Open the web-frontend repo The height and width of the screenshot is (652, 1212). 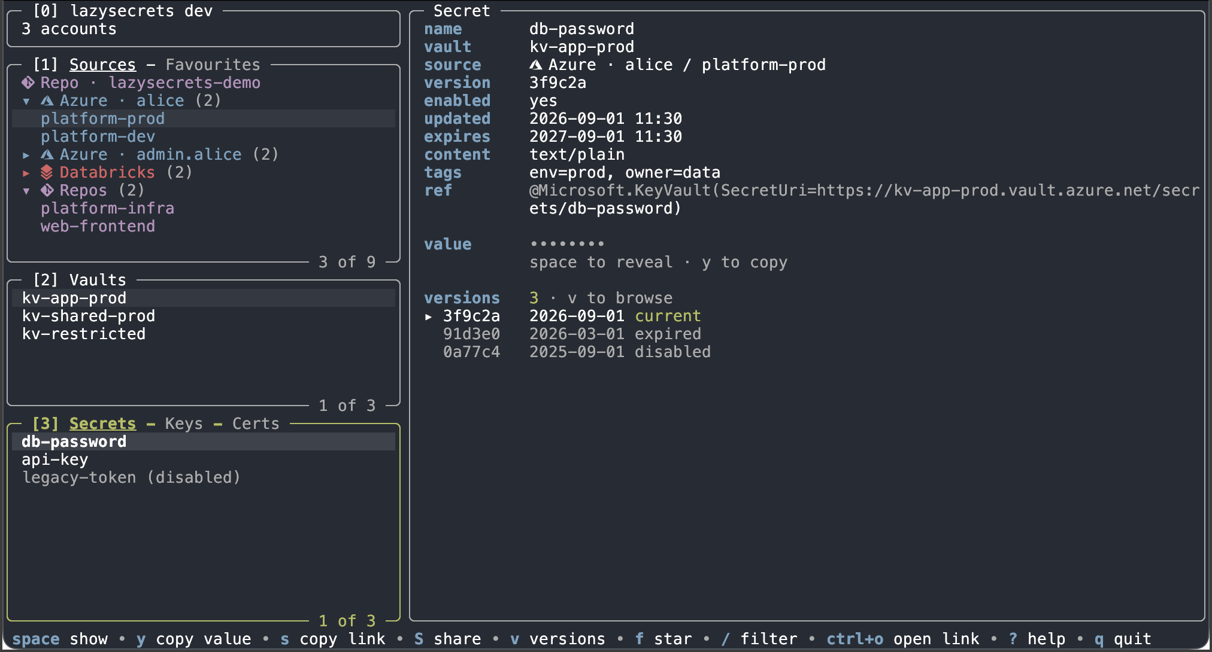point(204,226)
